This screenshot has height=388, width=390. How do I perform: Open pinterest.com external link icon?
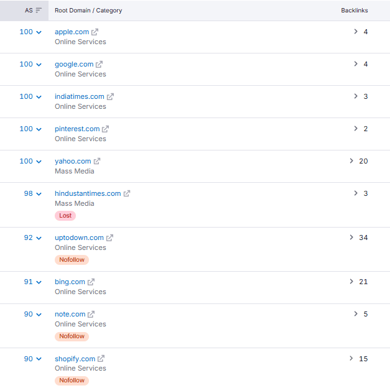pyautogui.click(x=106, y=129)
